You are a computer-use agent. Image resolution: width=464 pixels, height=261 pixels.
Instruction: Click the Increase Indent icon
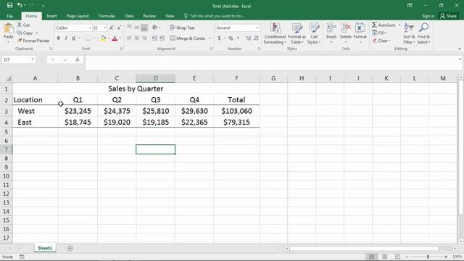pos(162,38)
